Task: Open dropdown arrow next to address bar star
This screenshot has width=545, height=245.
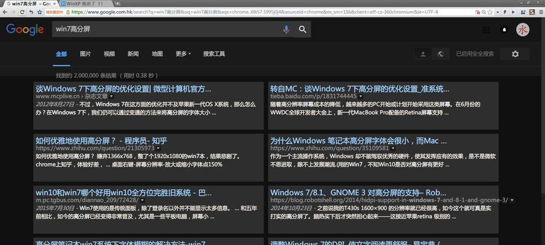Action: 498,12
